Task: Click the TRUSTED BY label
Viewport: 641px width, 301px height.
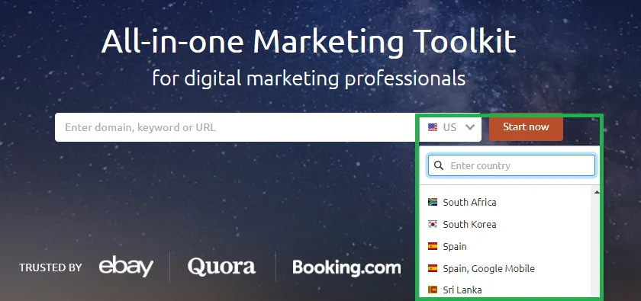Action: (x=50, y=267)
